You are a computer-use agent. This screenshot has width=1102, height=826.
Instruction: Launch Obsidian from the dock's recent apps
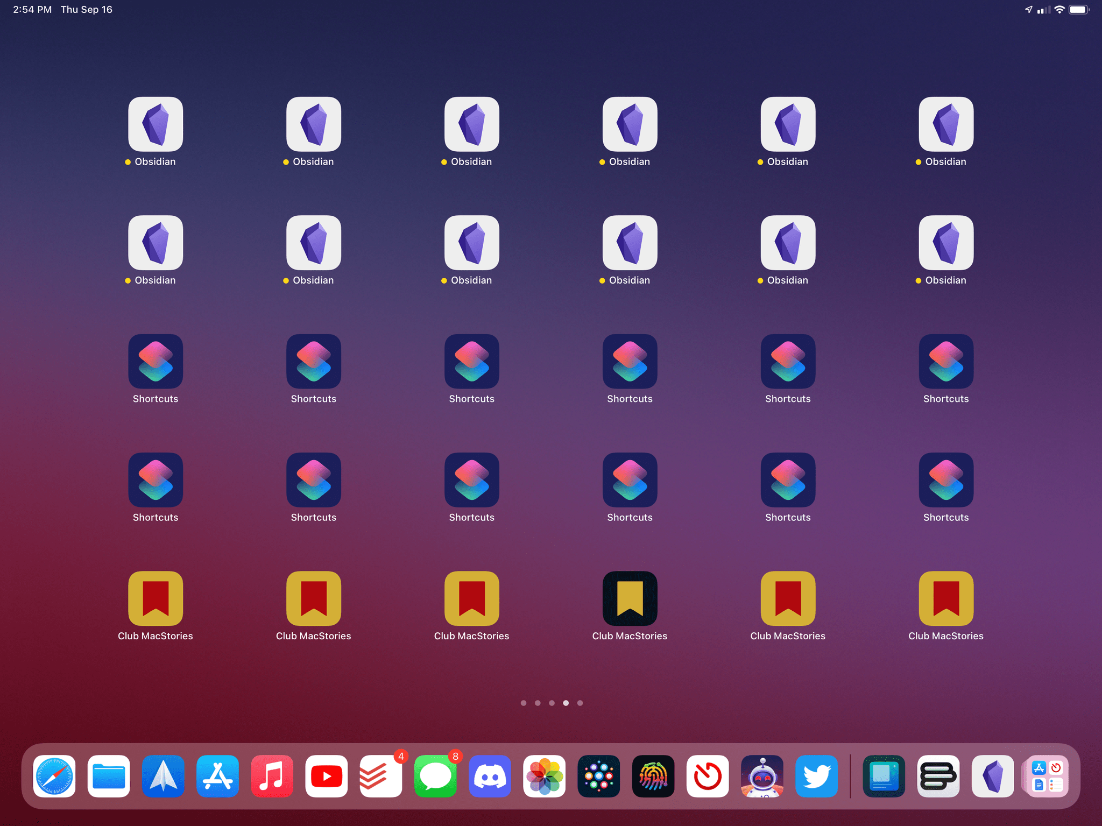click(993, 776)
